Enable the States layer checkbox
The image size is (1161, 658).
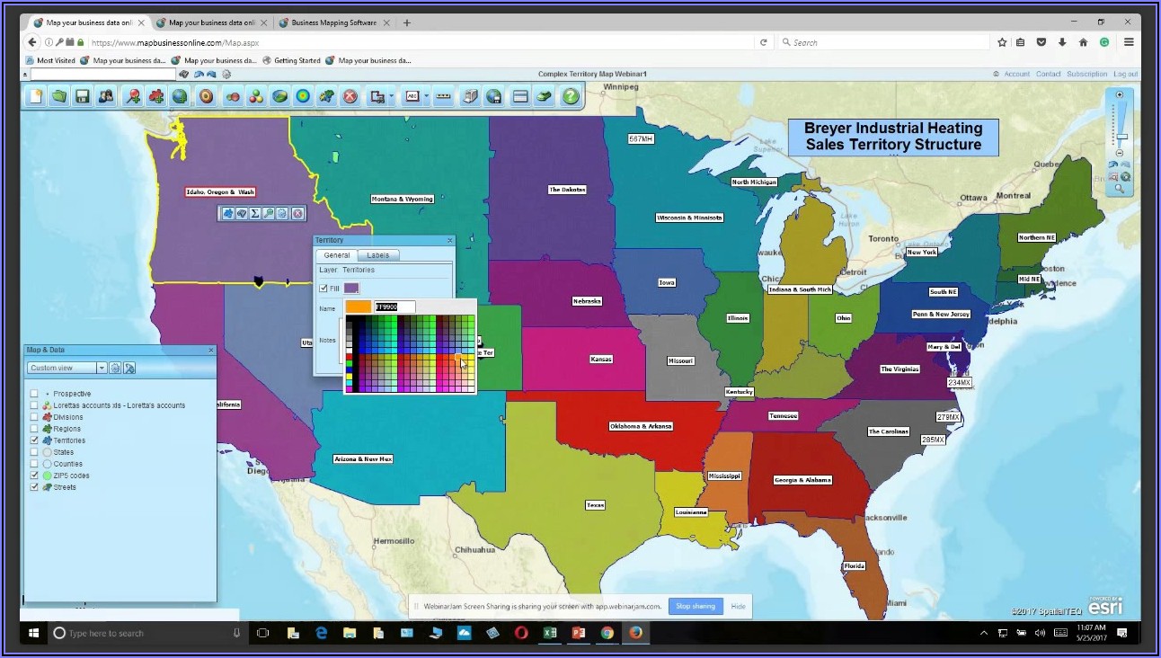35,452
